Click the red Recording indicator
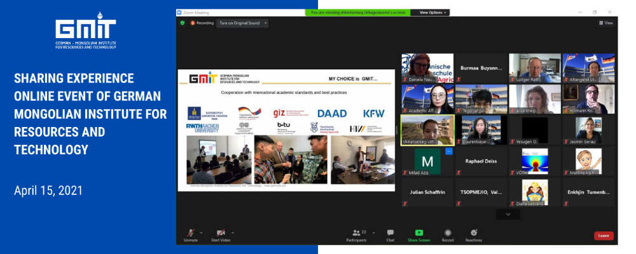Viewport: 636px width, 254px height. [x=202, y=23]
